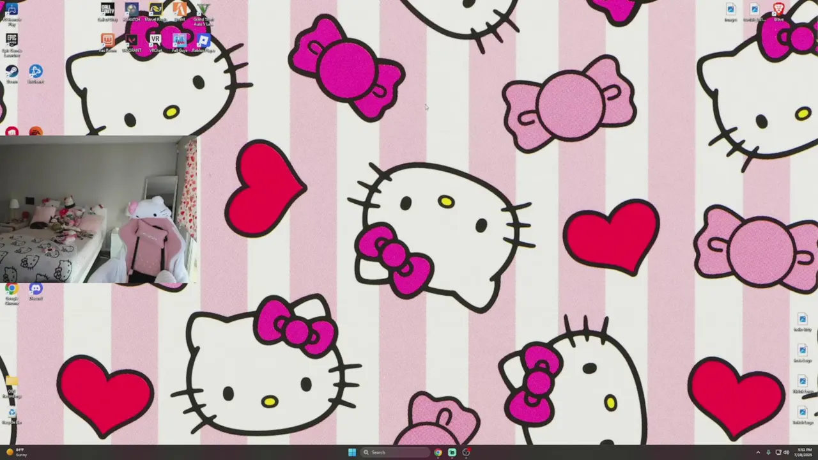Click the Chrome icon in the taskbar
The width and height of the screenshot is (818, 460).
tap(438, 452)
